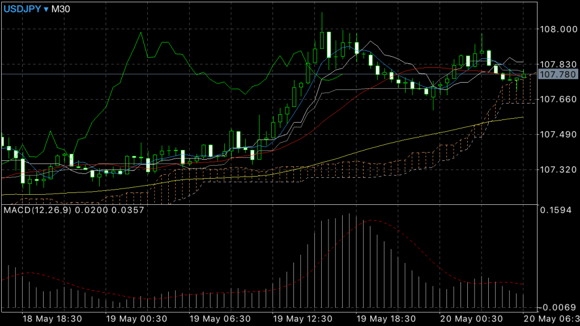The width and height of the screenshot is (580, 326).
Task: Click the 107.660 price axis label
Action: [x=558, y=99]
